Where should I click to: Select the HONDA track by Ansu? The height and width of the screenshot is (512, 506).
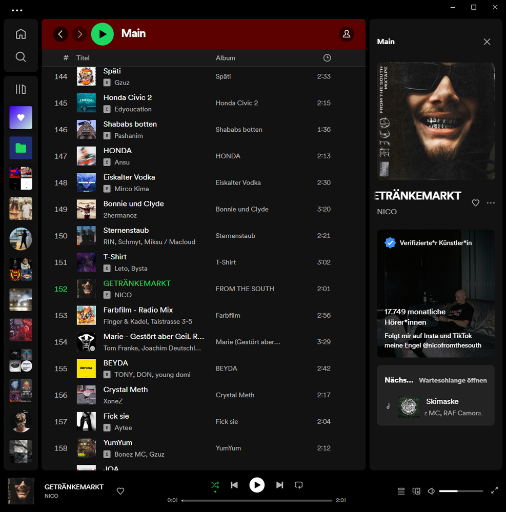coord(117,151)
